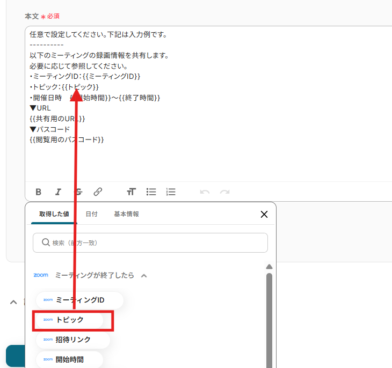Viewport: 392px width, 368px height.
Task: Select the 招待リンク value chip
Action: point(72,340)
